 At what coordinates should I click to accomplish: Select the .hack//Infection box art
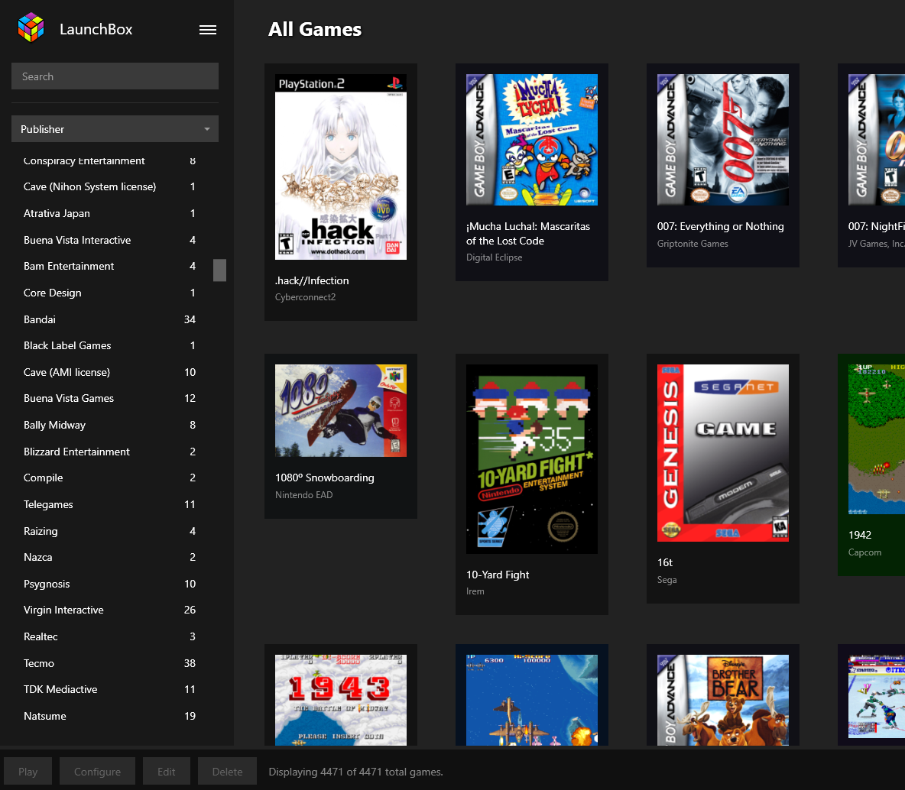click(x=341, y=167)
